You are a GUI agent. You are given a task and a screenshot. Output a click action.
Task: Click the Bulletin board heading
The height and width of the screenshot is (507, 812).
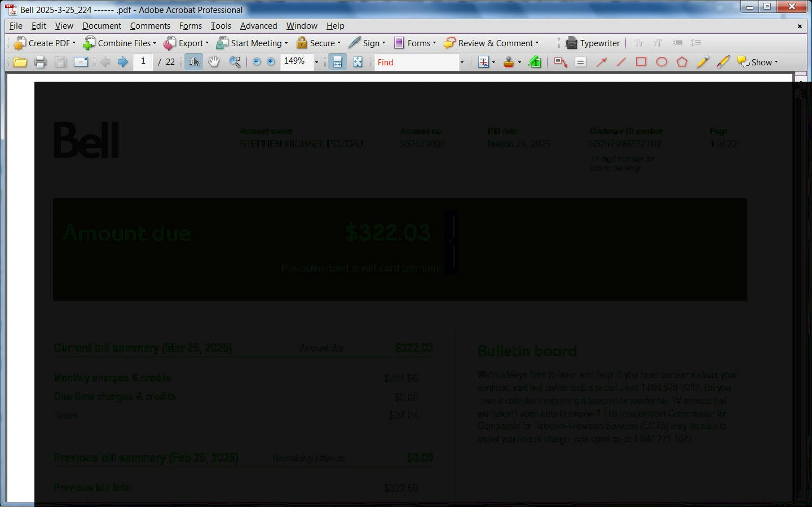(x=527, y=351)
